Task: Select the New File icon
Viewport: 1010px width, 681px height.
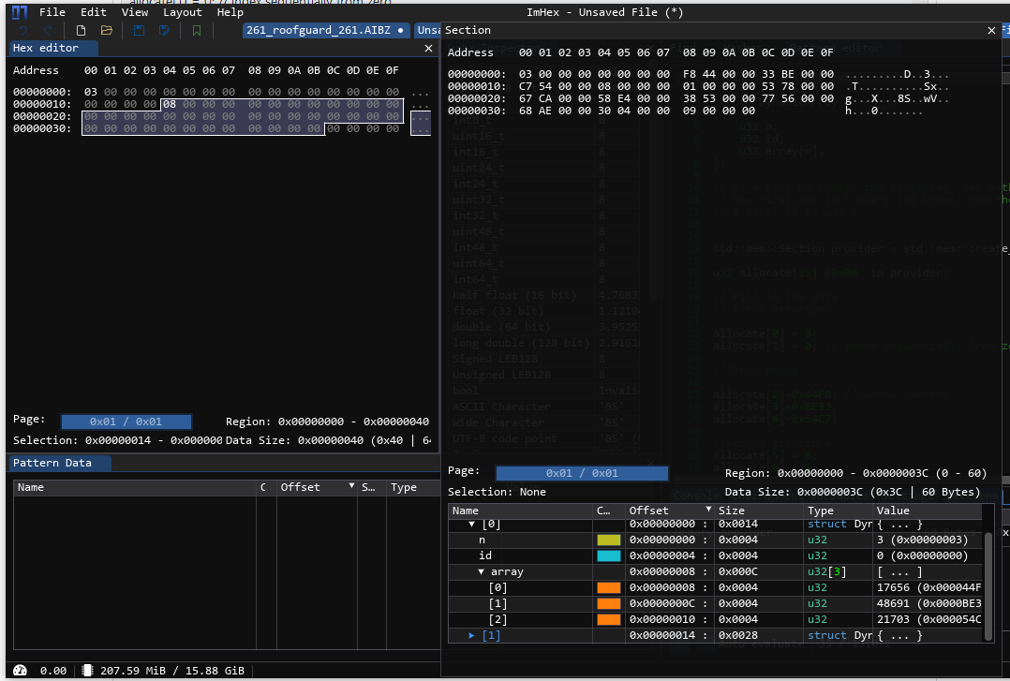Action: pos(80,30)
